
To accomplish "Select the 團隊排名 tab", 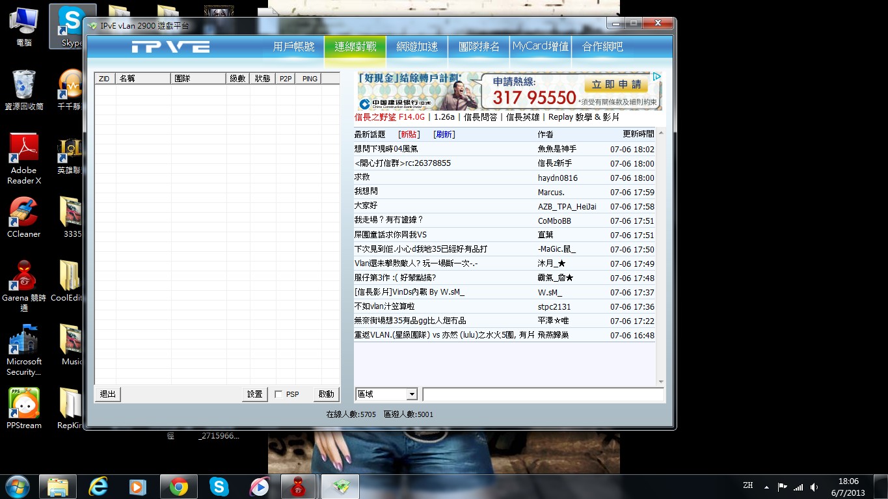I will pos(479,47).
